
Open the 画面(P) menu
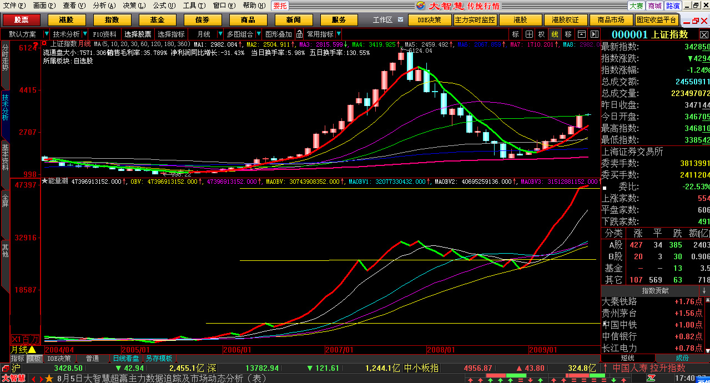44,6
